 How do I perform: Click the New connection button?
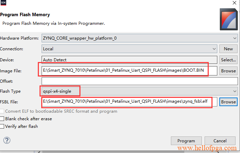[x=228, y=49]
